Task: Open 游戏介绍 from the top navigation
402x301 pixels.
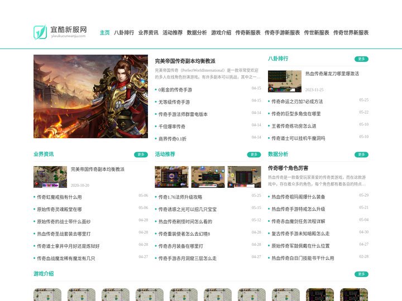Action: (221, 32)
